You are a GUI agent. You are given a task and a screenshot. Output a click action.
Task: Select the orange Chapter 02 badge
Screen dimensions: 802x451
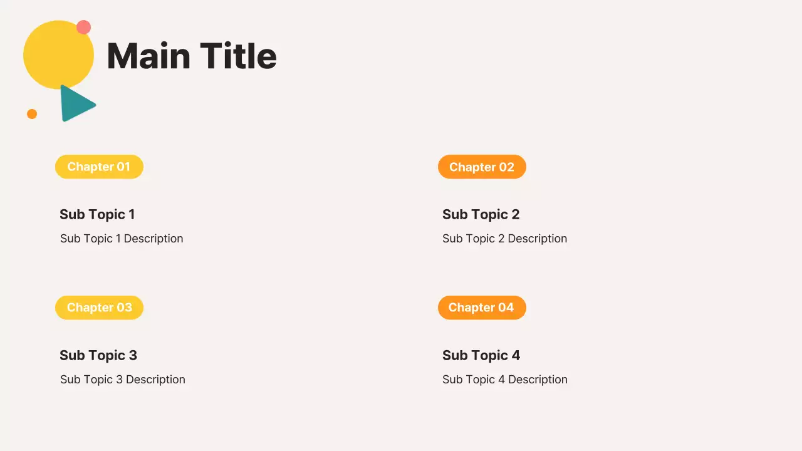(x=482, y=167)
